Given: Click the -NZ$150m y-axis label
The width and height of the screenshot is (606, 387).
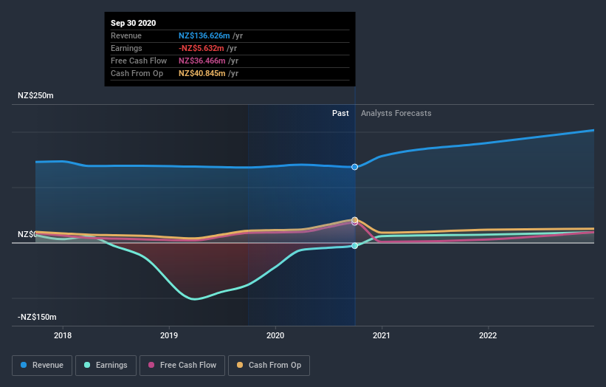Looking at the screenshot, I should [x=37, y=317].
